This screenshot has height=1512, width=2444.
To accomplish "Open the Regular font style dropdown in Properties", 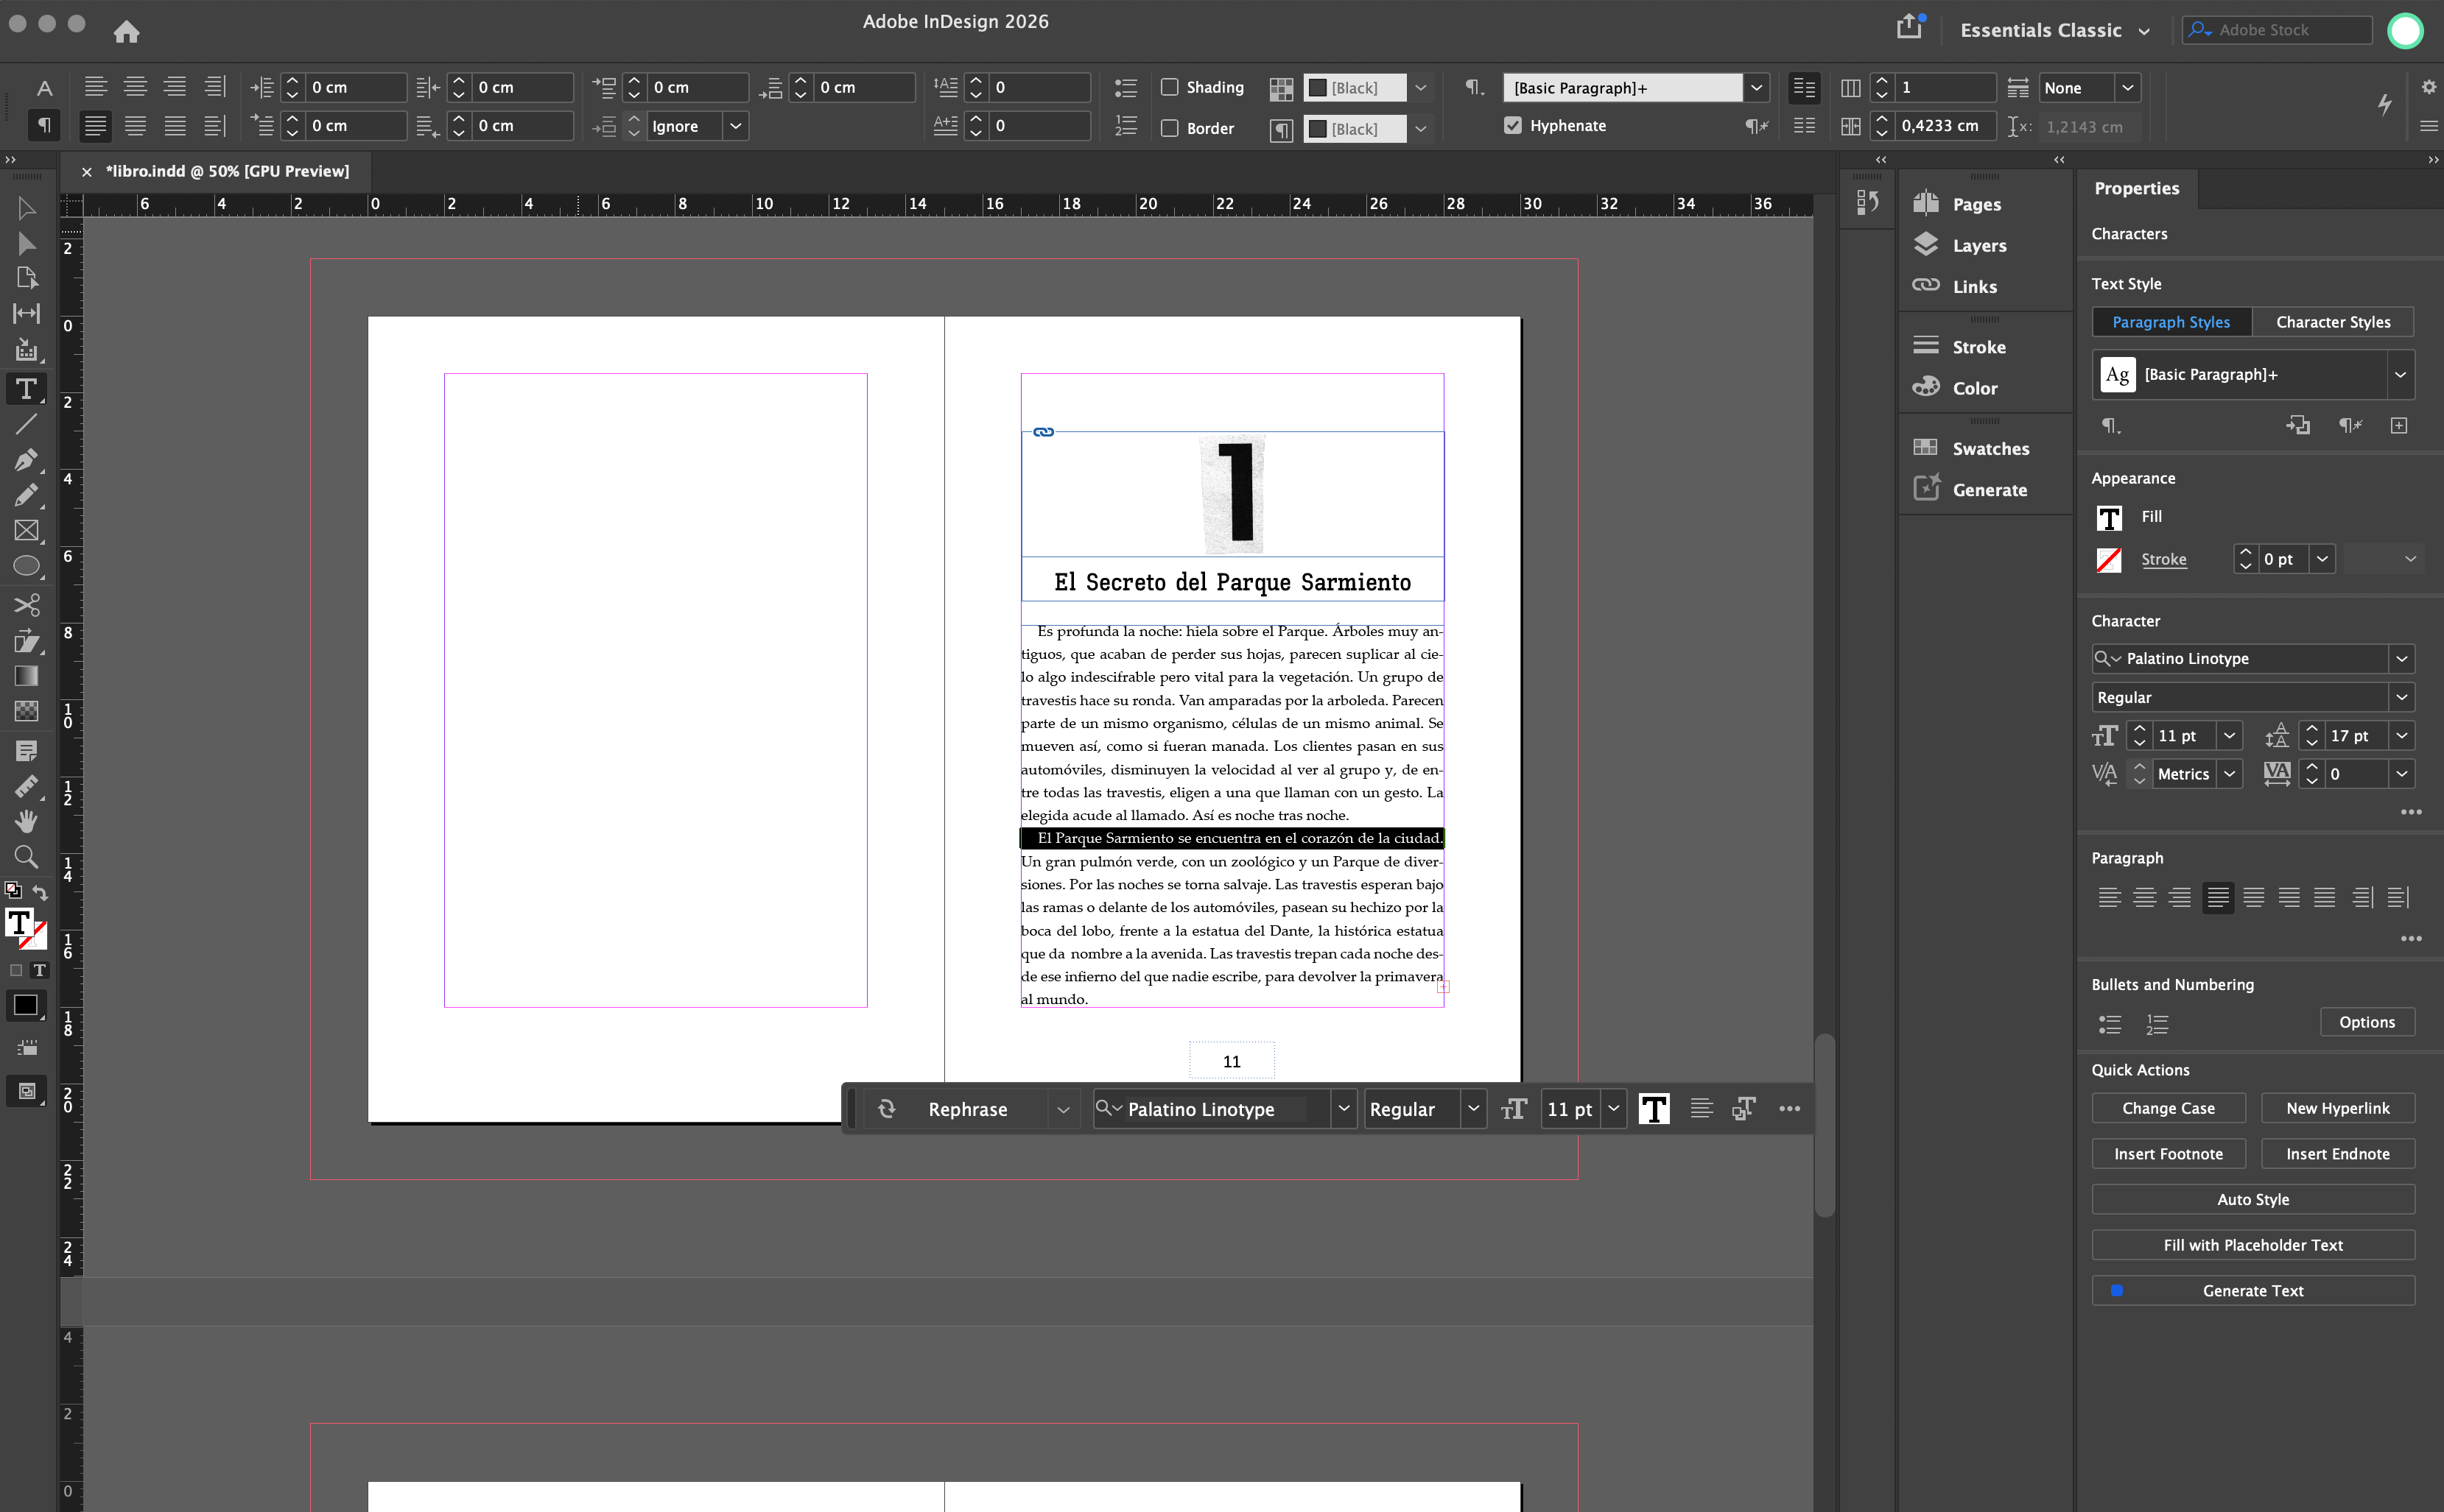I will click(2401, 697).
